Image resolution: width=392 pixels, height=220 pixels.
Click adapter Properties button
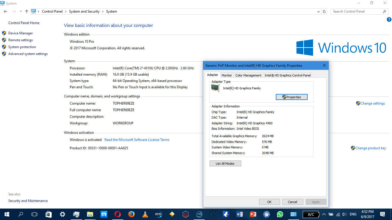click(x=292, y=97)
